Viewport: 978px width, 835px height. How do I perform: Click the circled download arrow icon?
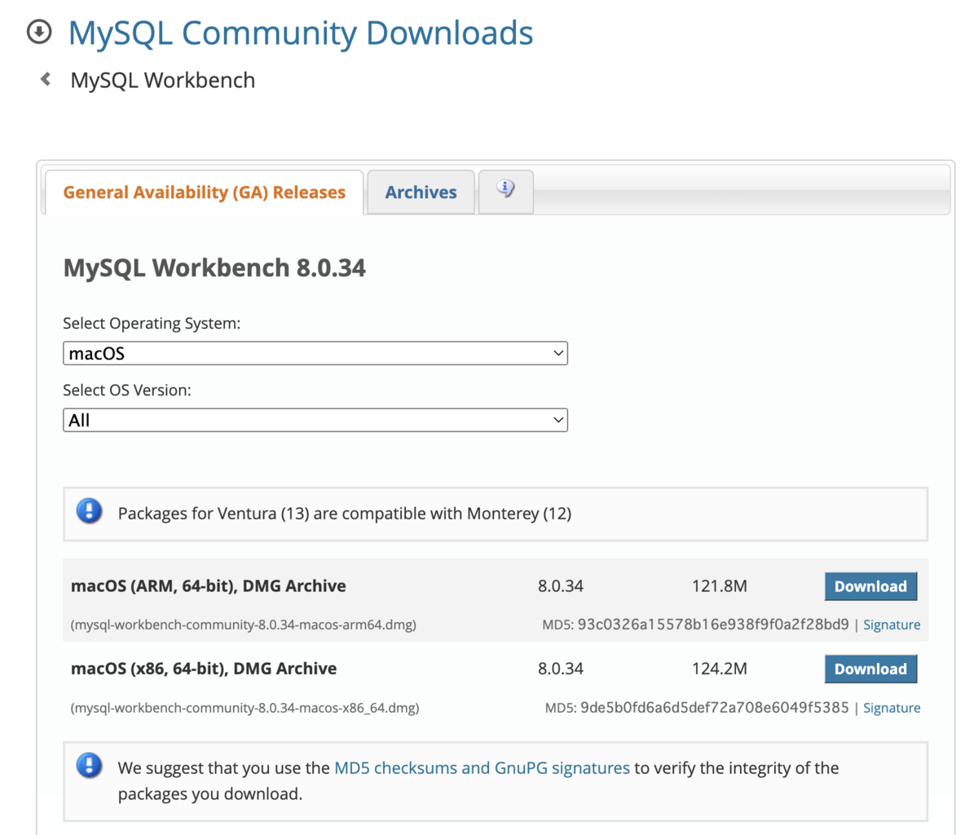[40, 33]
